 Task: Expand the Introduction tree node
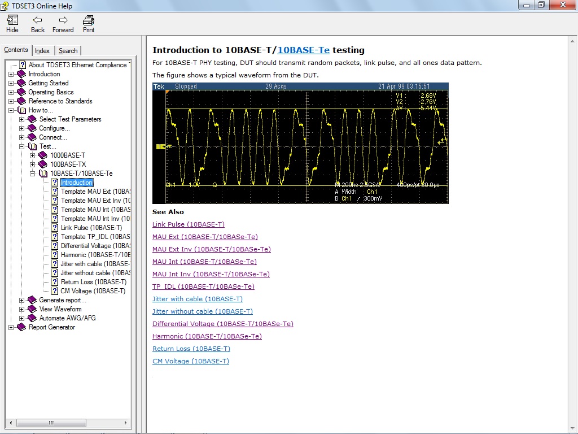coord(11,74)
